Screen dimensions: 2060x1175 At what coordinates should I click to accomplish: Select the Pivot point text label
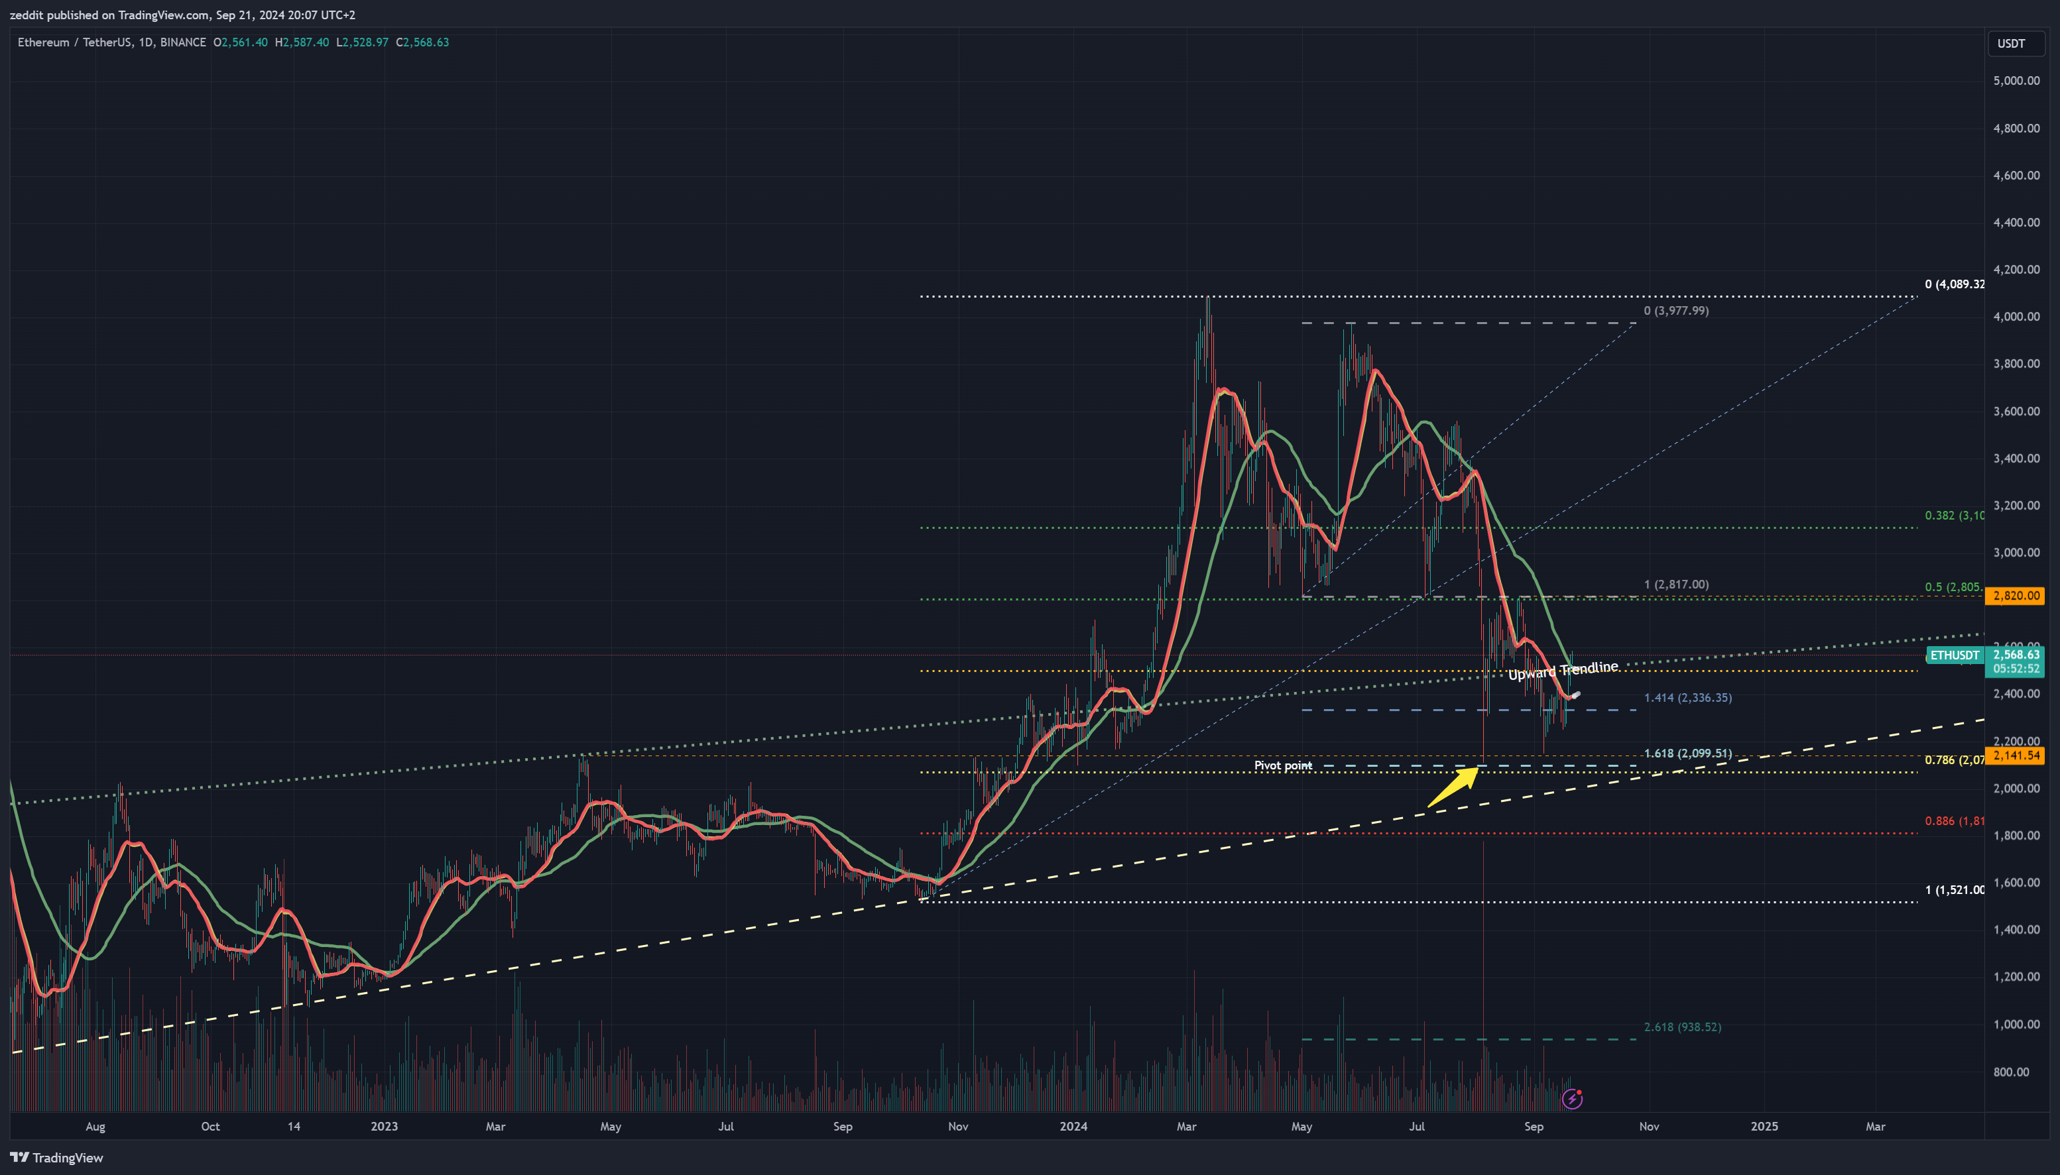pos(1283,765)
